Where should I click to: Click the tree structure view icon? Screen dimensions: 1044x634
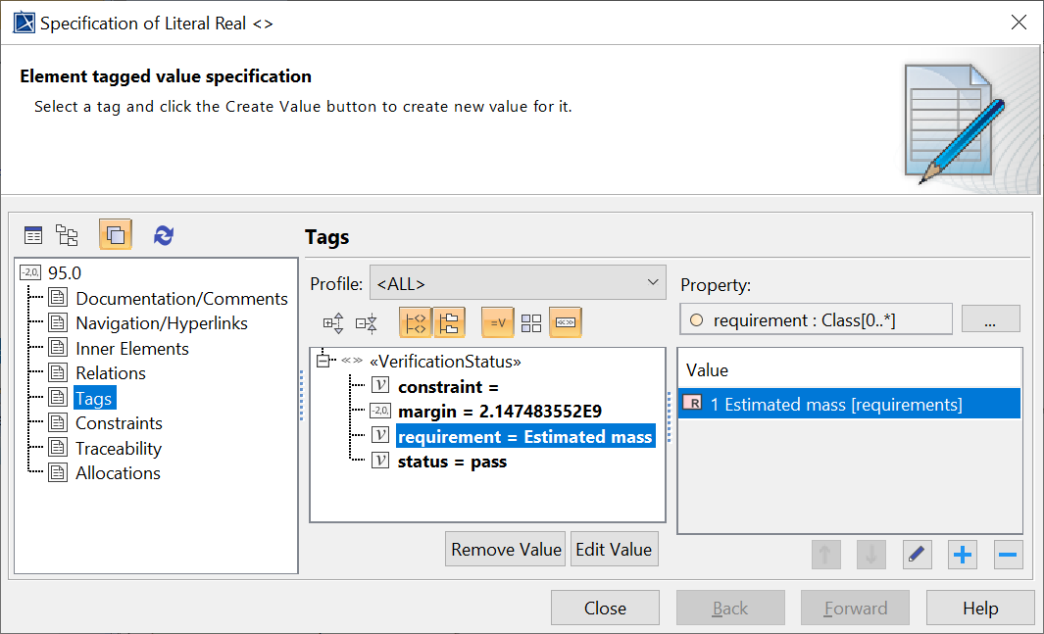point(67,235)
